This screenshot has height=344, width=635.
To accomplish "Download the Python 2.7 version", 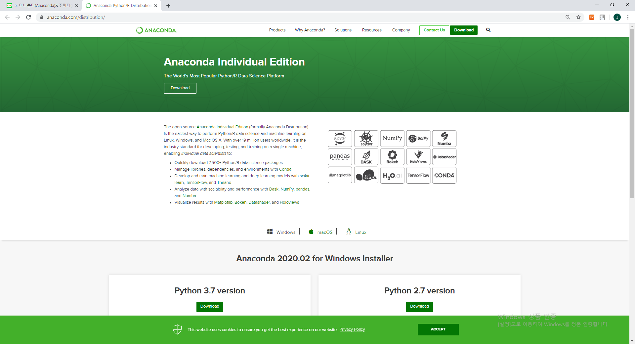I will click(419, 307).
